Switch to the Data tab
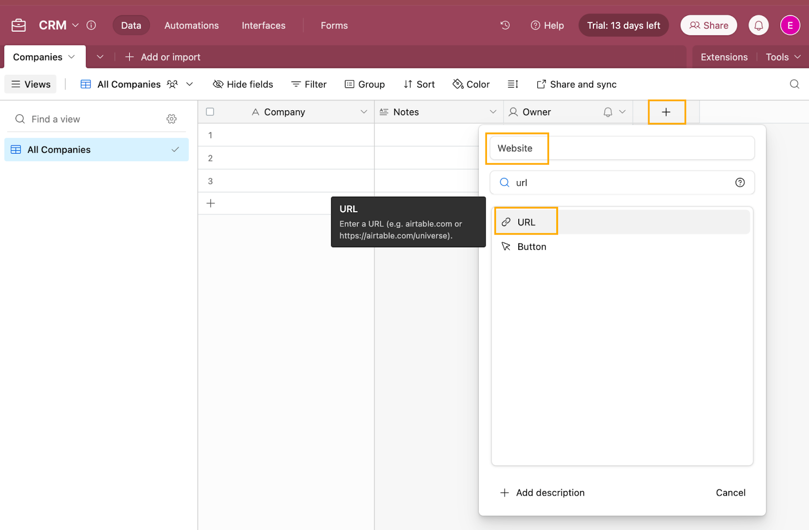Screen dimensions: 809x530 click(x=131, y=25)
